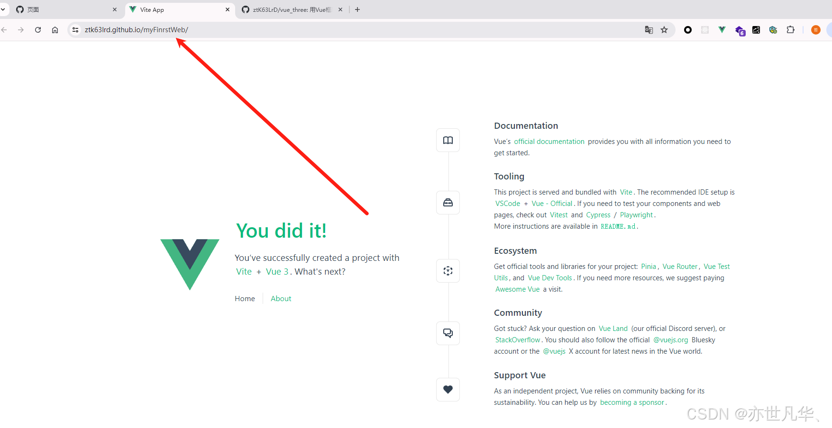Click the browser forward arrow
This screenshot has width=832, height=428.
point(21,30)
